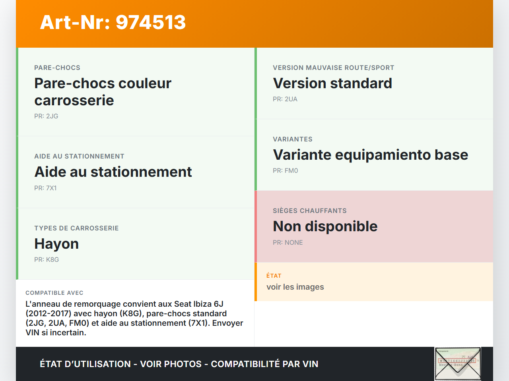509x381 pixels.
Task: Click the PR: K8G code
Action: [47, 259]
